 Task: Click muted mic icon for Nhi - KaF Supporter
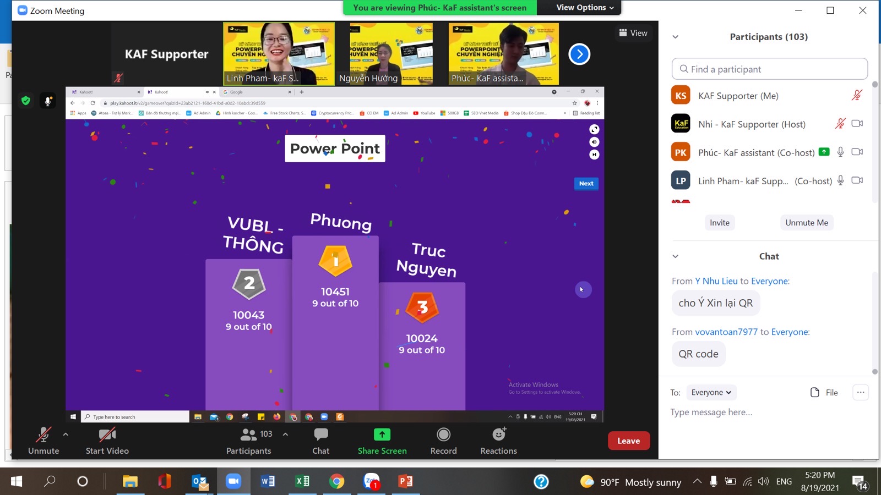[840, 124]
